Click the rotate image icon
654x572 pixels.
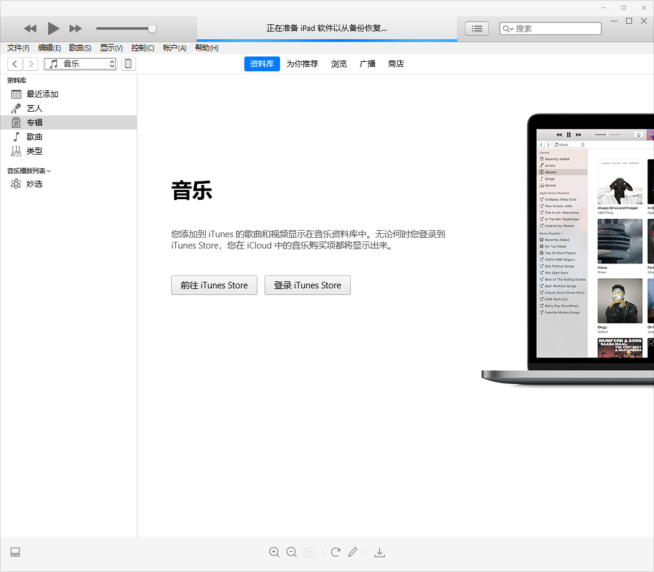(335, 552)
